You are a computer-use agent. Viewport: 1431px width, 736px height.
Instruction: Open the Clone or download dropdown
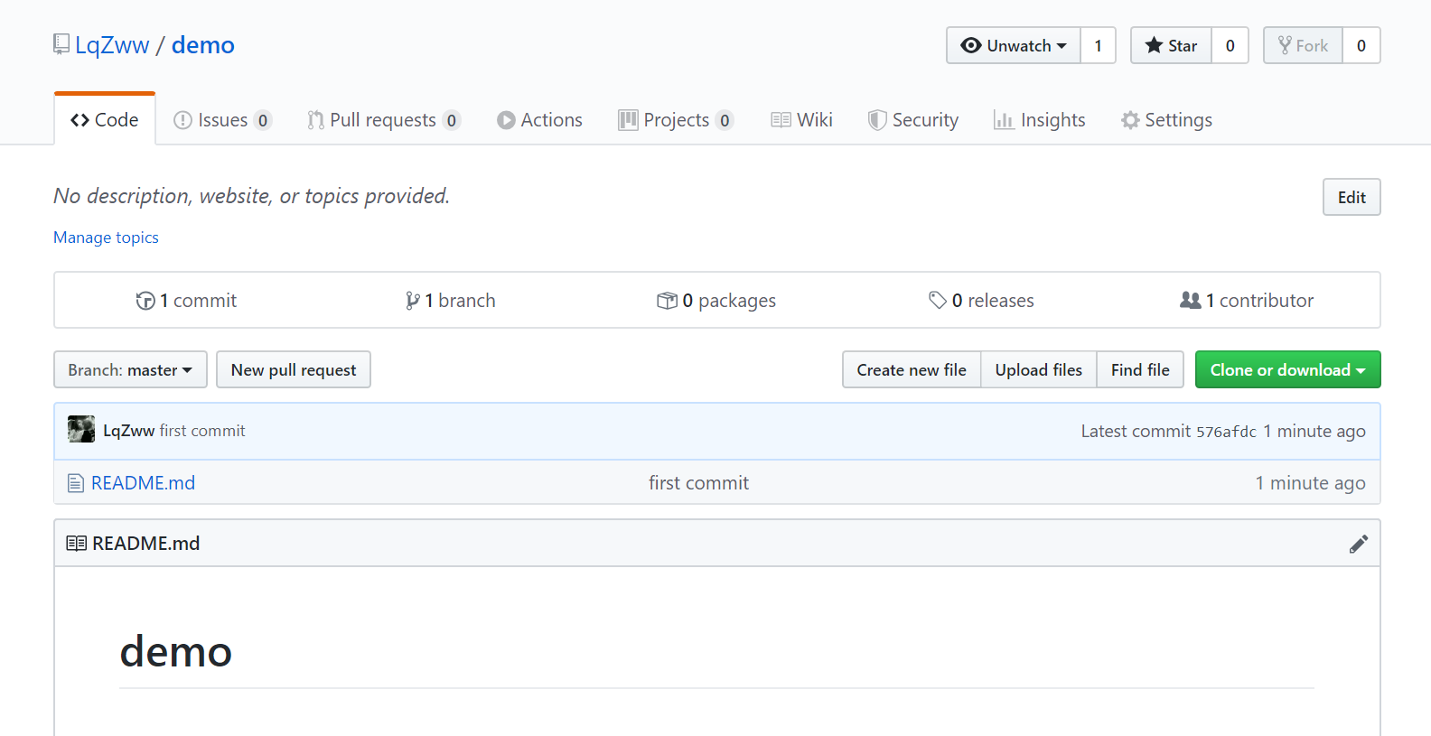[1287, 370]
